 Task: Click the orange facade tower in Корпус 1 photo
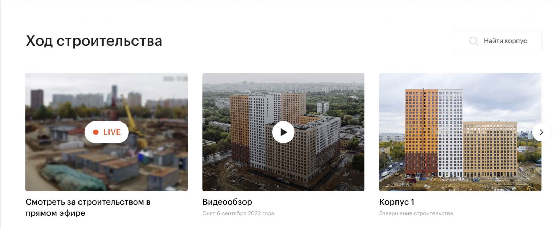pyautogui.click(x=421, y=133)
